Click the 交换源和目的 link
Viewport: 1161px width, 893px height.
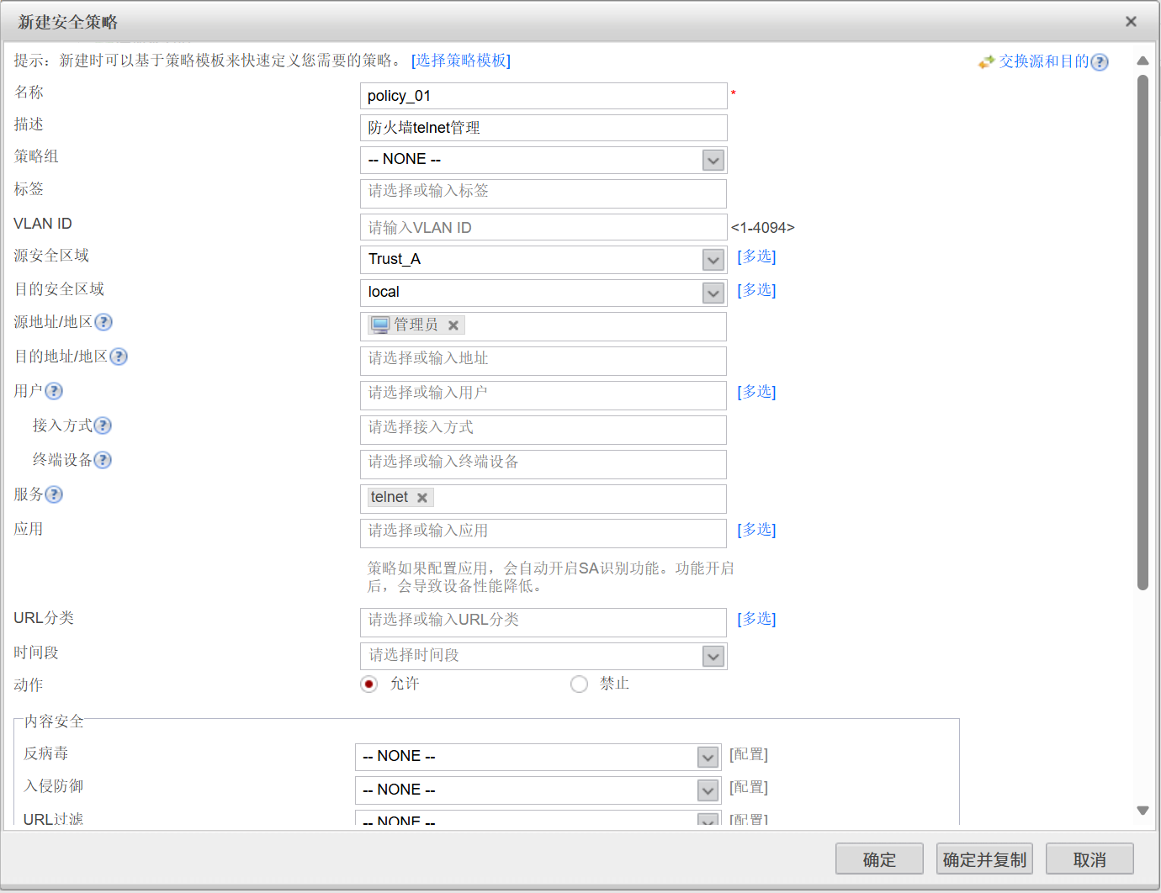(1043, 61)
